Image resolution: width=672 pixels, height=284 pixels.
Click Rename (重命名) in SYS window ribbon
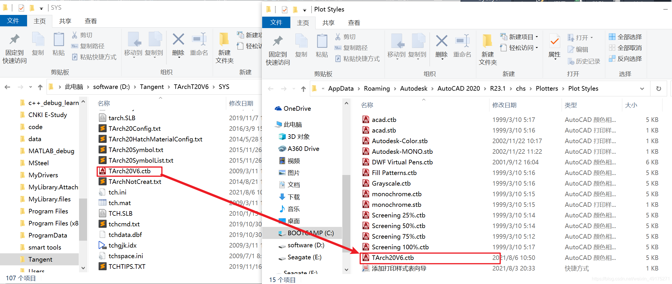pos(199,44)
